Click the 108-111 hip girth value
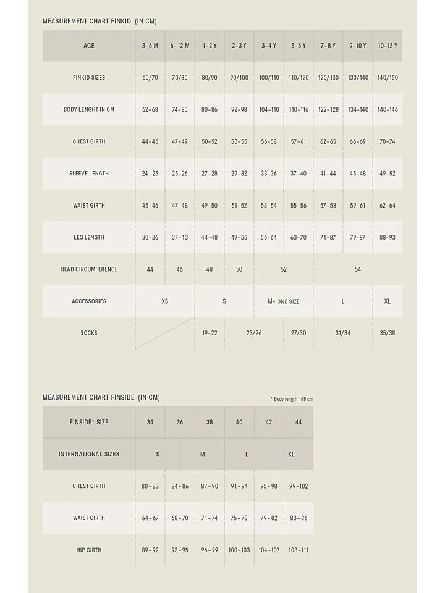 [299, 550]
